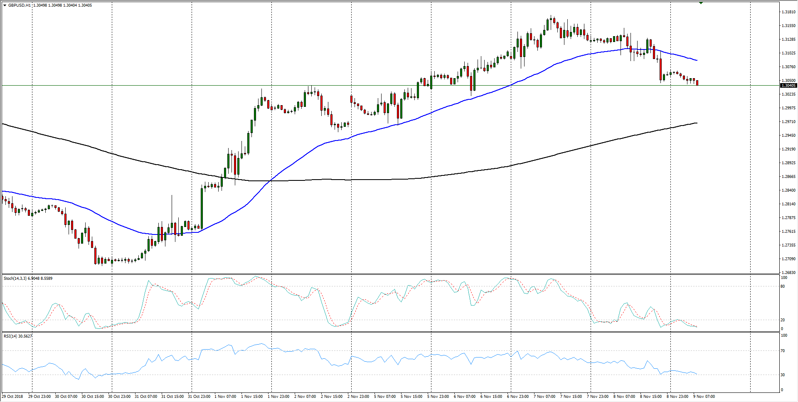Screen dimensions: 798x402
Task: Click the 5 Nov 07:00 time label
Action: coord(385,397)
